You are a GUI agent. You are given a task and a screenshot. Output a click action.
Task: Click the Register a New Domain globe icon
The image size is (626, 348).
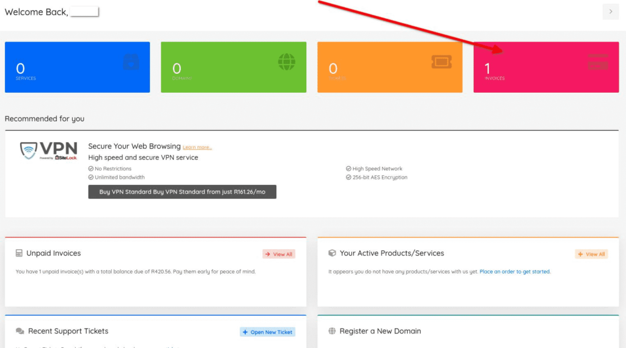tap(332, 331)
